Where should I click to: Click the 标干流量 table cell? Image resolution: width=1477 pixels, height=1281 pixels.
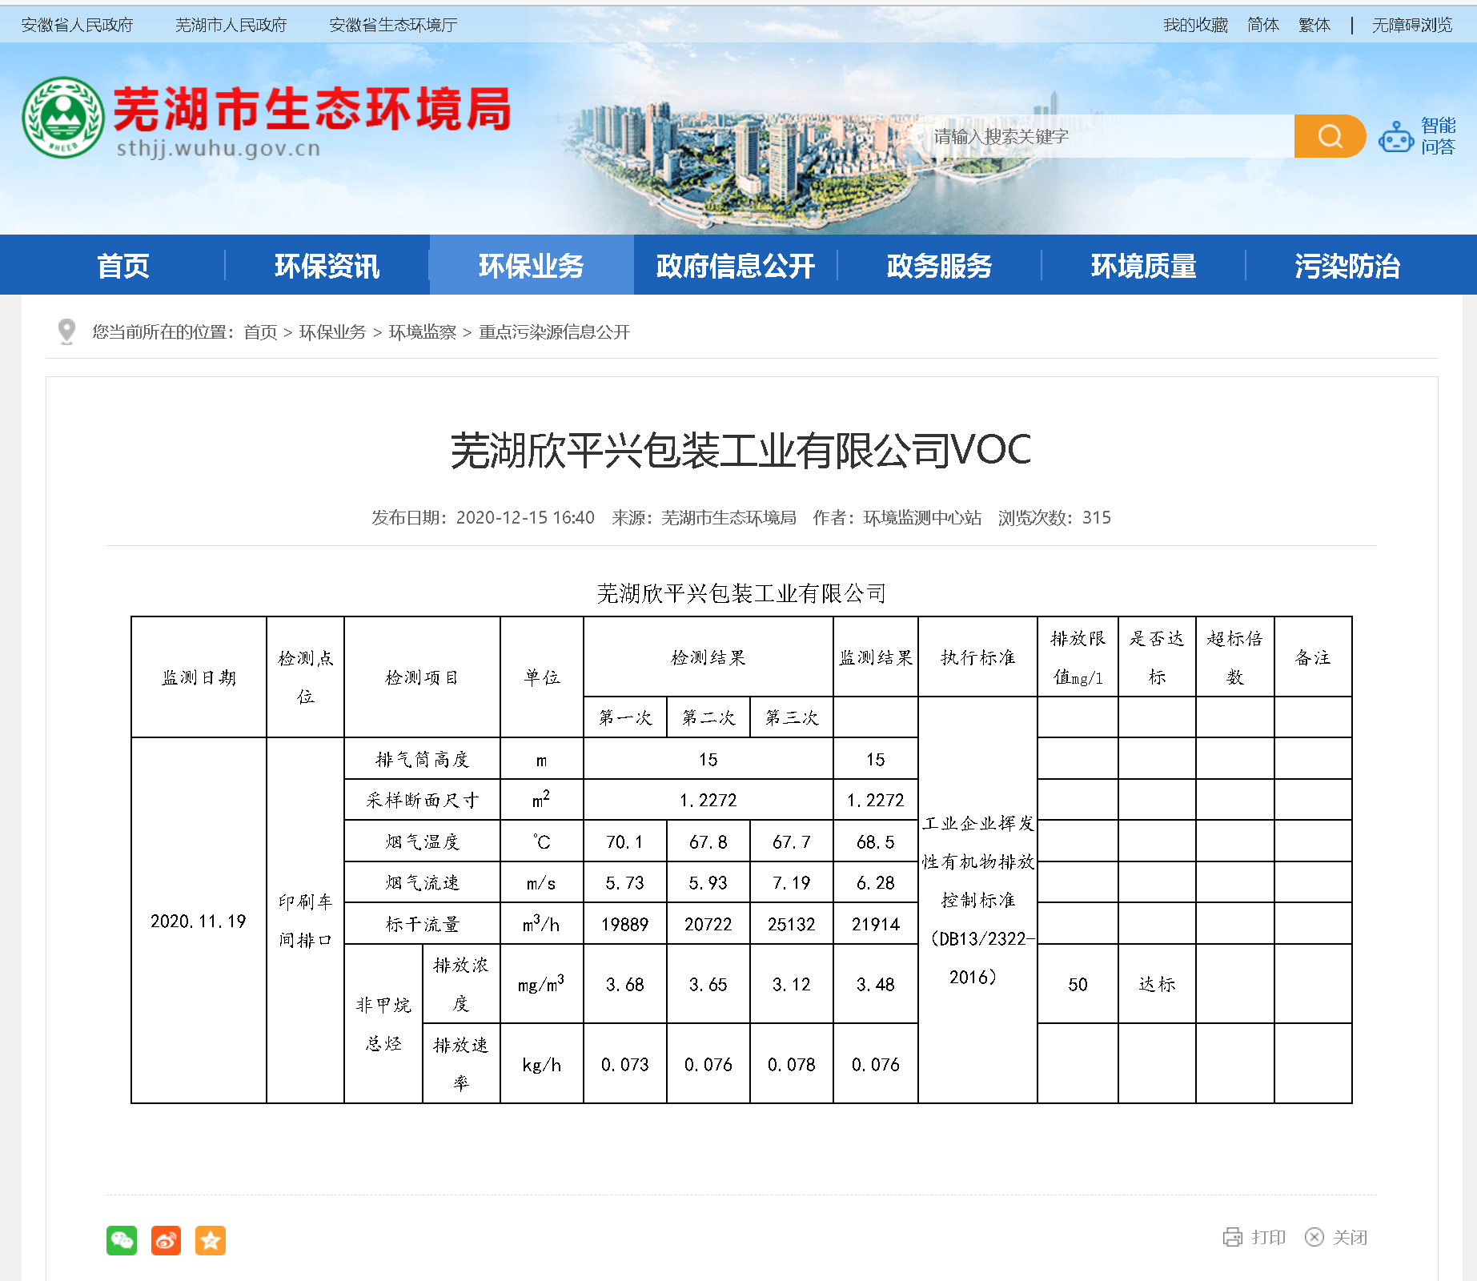click(422, 924)
